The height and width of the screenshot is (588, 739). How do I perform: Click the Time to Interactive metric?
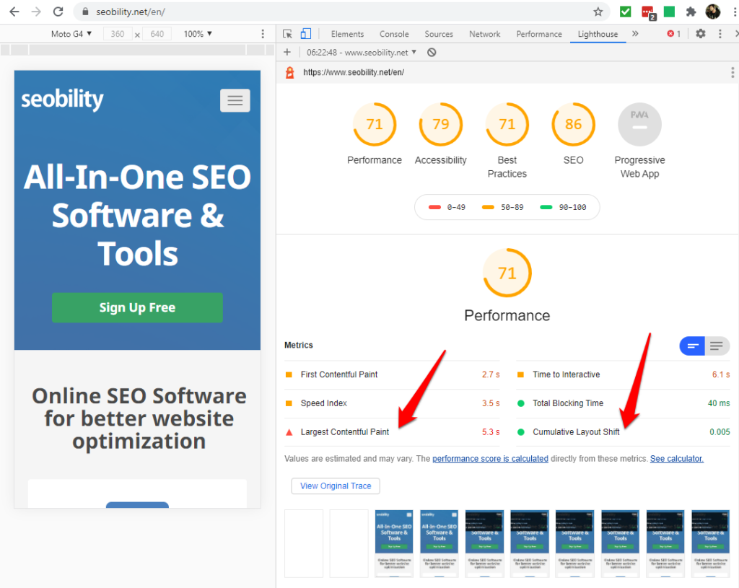point(623,374)
